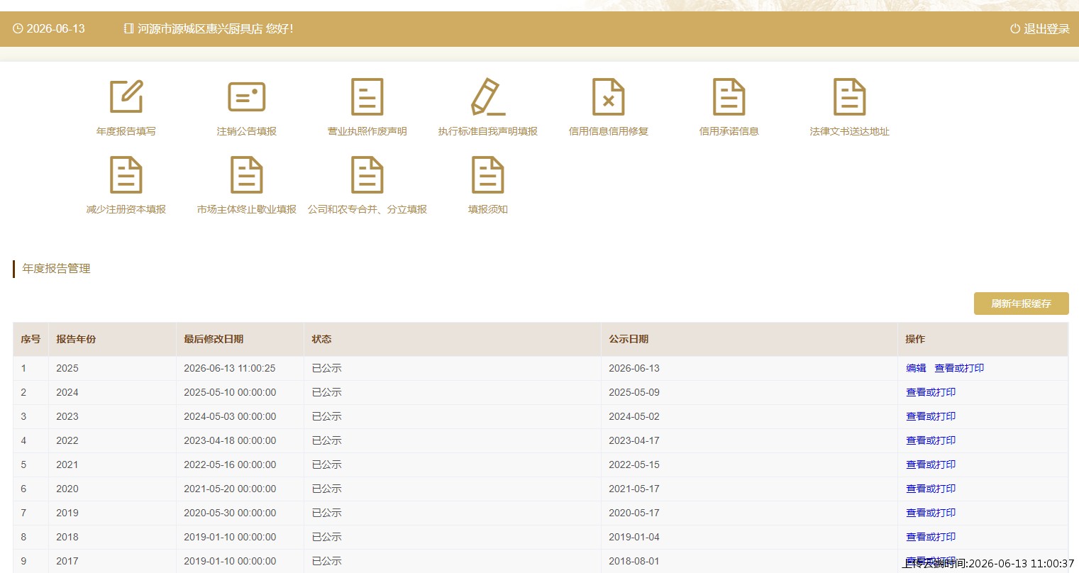Screen dimensions: 1079x573
Task: Click 刷新年报缓存 button
Action: 1022,304
